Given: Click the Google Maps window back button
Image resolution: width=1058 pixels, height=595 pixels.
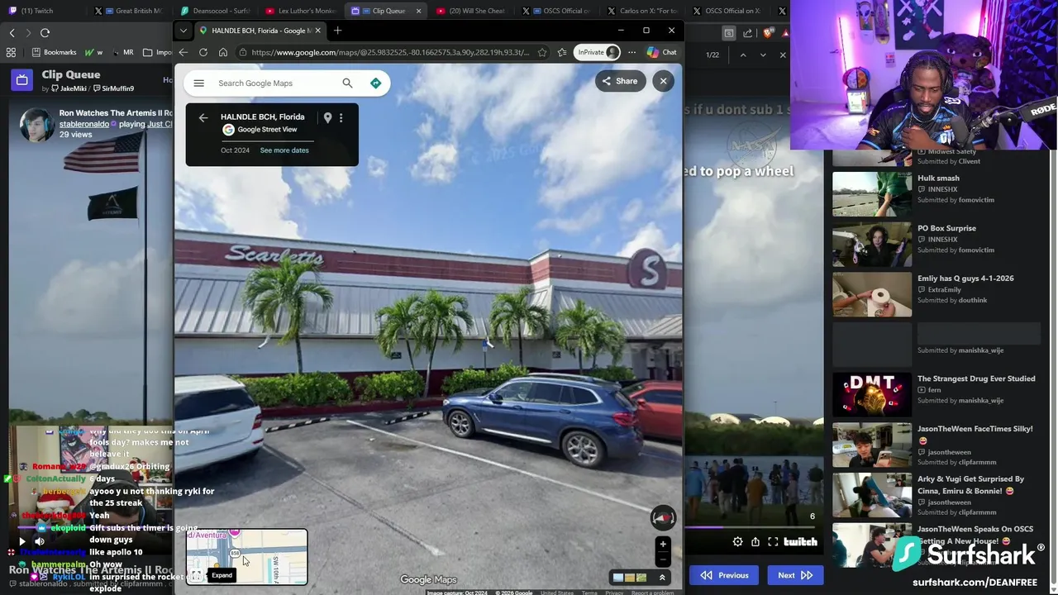Looking at the screenshot, I should tap(183, 52).
